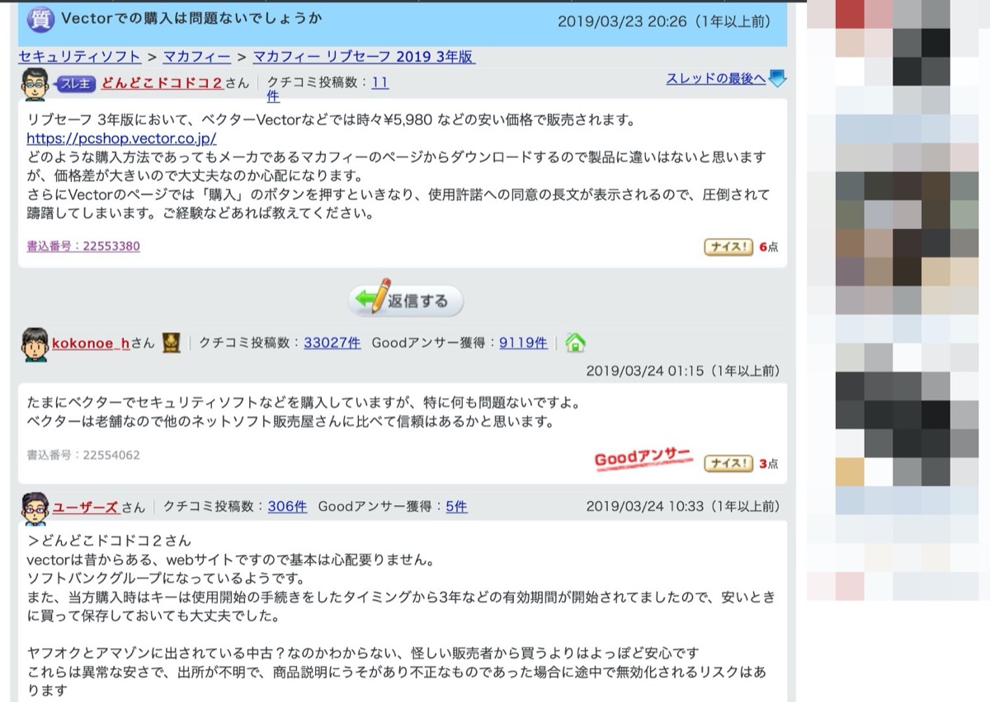Click the blue down arrow beside スレッドの最後へ
This screenshot has height=702, width=990.
click(x=776, y=79)
